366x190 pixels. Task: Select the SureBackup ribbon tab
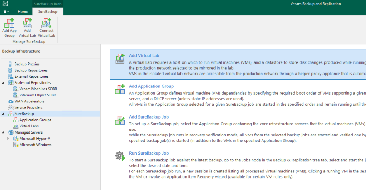pyautogui.click(x=48, y=12)
